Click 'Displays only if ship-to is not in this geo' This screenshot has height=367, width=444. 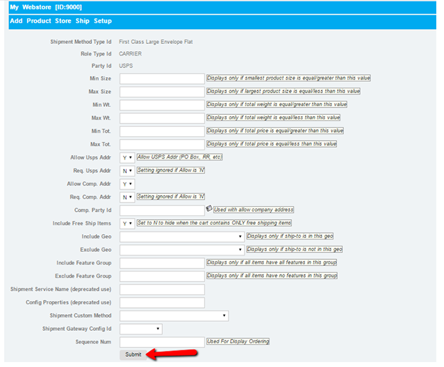294,249
